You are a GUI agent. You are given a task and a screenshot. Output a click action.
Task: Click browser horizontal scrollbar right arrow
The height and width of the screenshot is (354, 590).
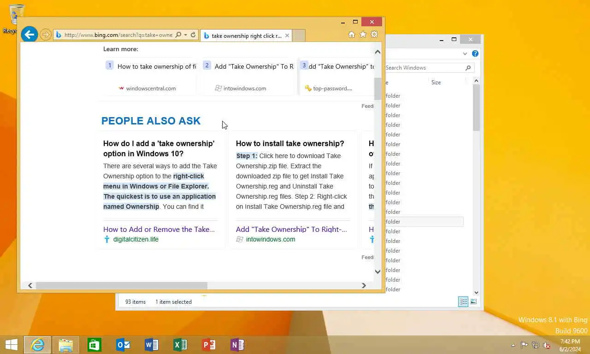pos(364,285)
